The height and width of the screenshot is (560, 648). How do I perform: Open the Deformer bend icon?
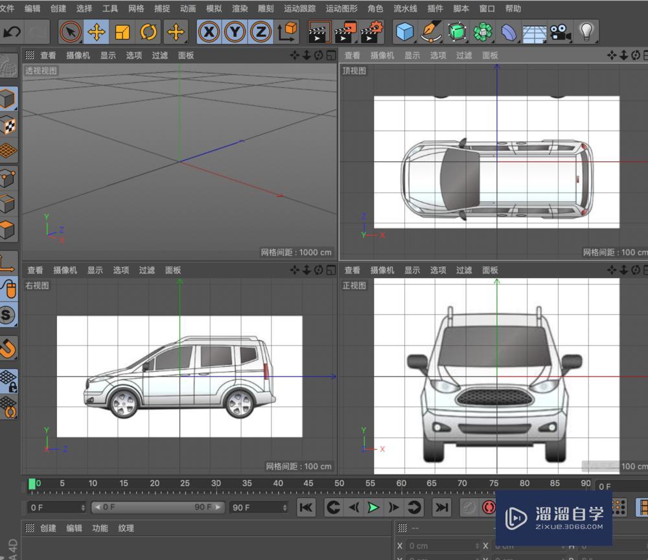[x=509, y=32]
